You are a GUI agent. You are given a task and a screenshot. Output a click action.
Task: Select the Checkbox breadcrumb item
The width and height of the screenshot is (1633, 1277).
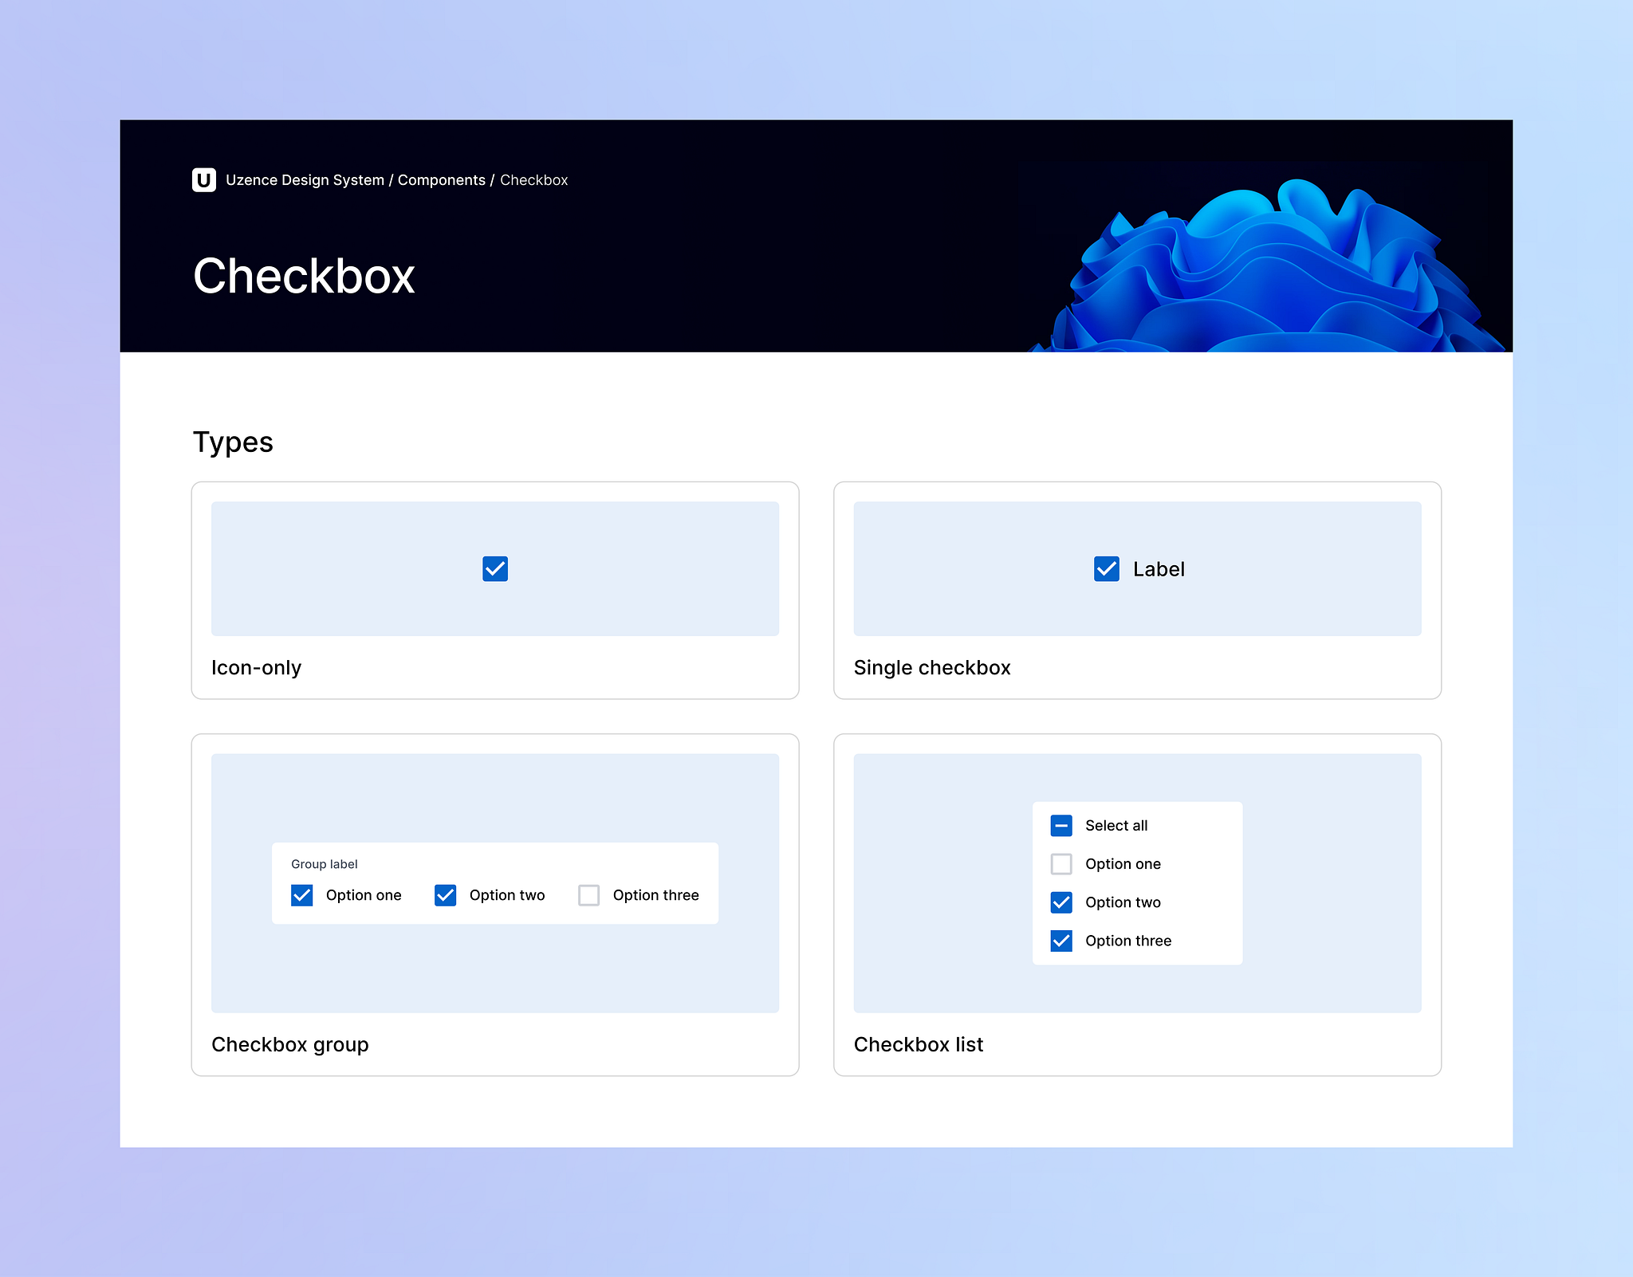(x=533, y=180)
